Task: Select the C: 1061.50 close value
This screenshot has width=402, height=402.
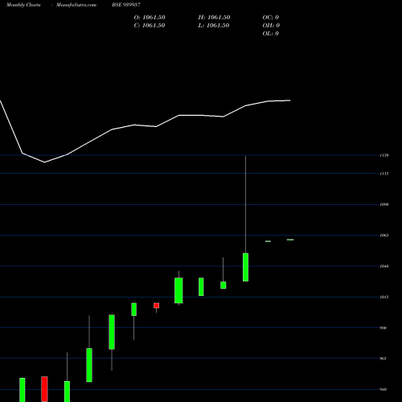Action: 150,26
